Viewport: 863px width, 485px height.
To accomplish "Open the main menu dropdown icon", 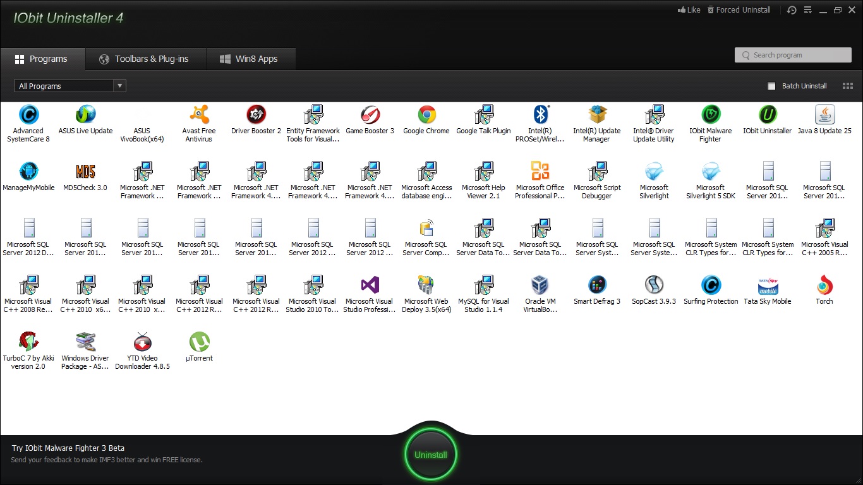I will click(x=808, y=10).
